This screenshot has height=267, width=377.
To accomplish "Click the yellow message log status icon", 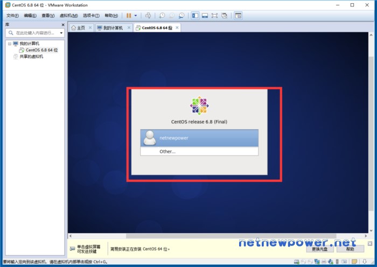I will [354, 262].
